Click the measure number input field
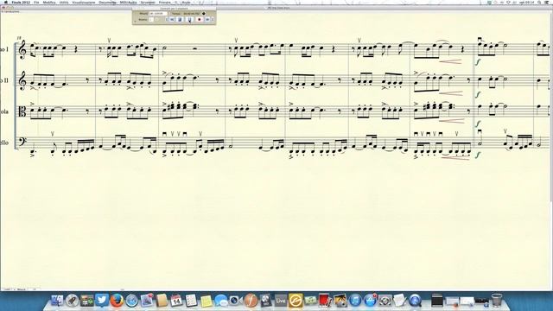Screen dimensions: 553x311 click(157, 14)
